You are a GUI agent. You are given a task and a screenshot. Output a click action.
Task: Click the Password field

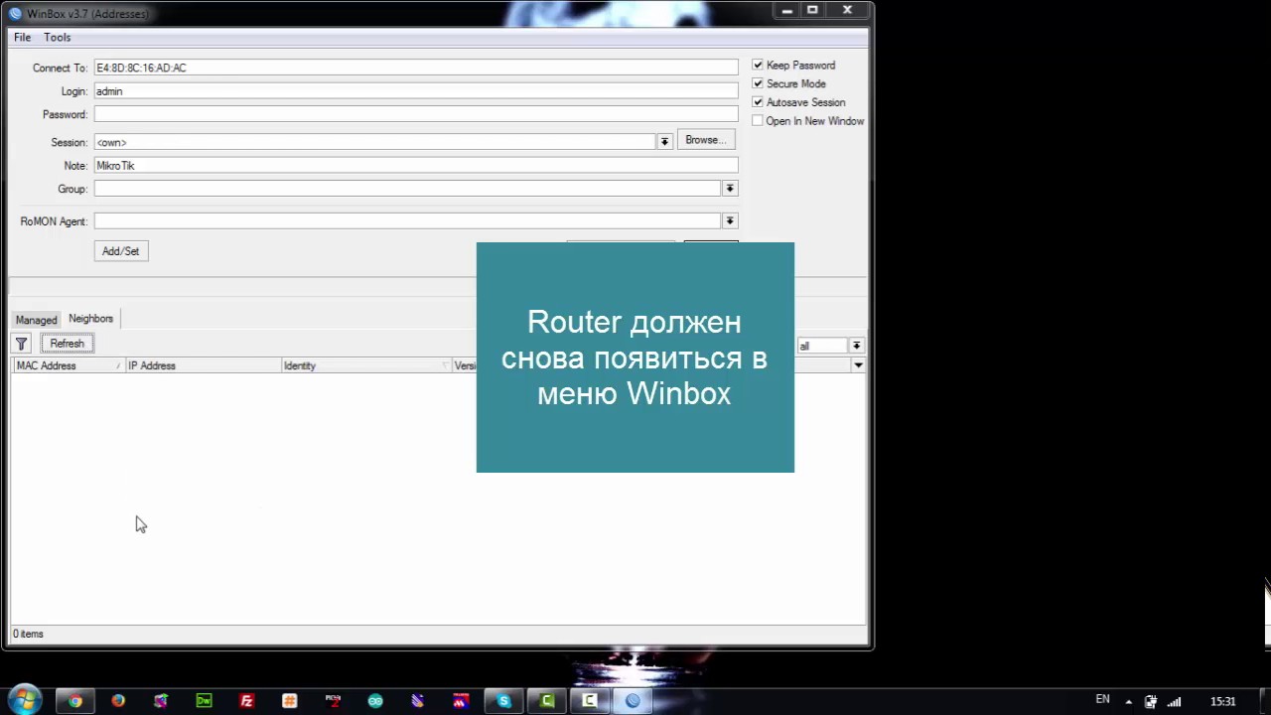tap(416, 114)
